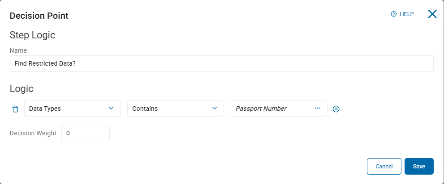The width and height of the screenshot is (444, 184).
Task: Click the Decision Weight label
Action: click(33, 133)
